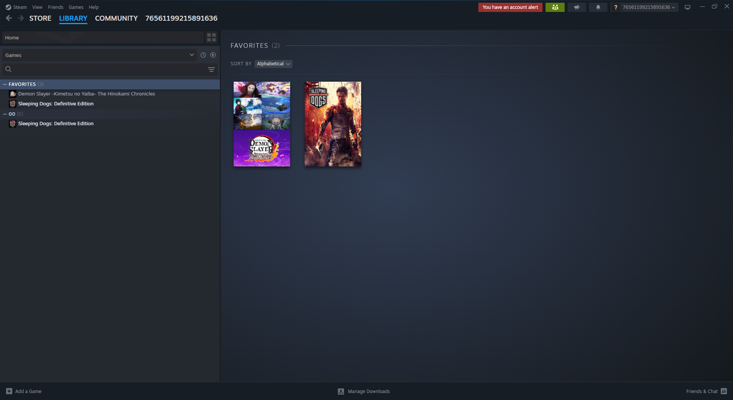Collapse the FAVORITES sidebar category
The width and height of the screenshot is (733, 400).
coord(5,84)
